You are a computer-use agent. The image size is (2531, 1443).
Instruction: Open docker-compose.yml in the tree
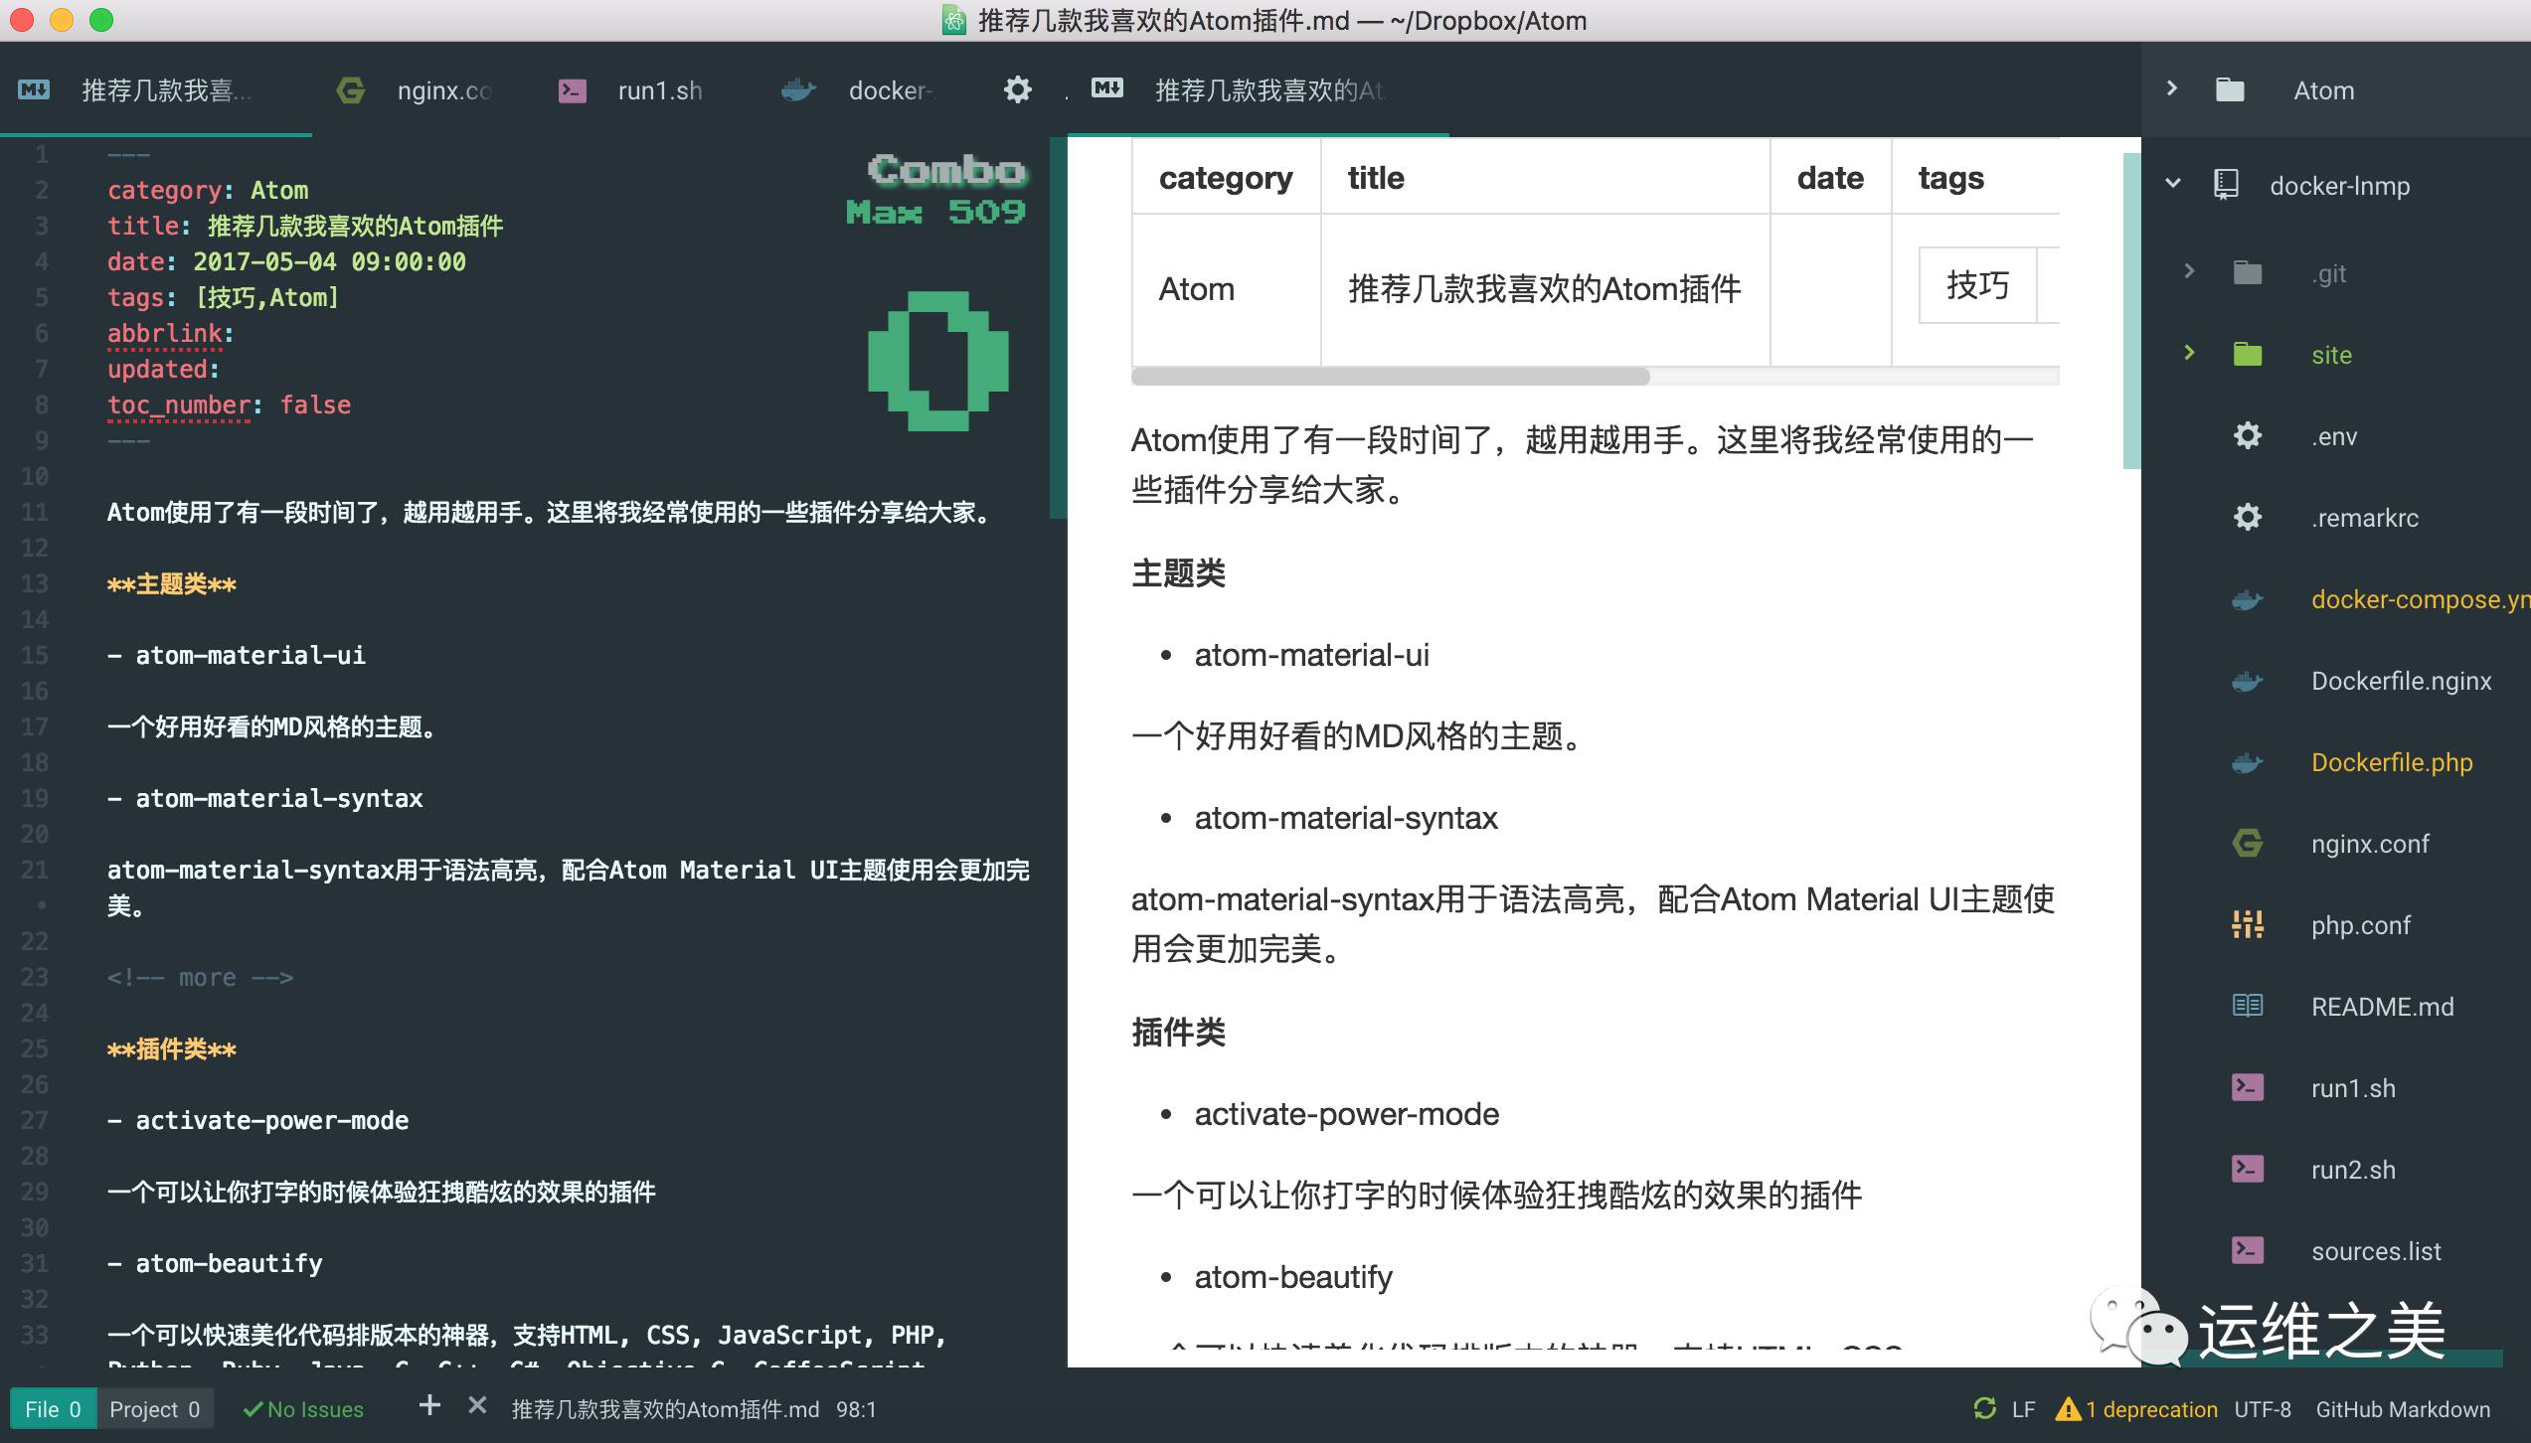pos(2421,599)
